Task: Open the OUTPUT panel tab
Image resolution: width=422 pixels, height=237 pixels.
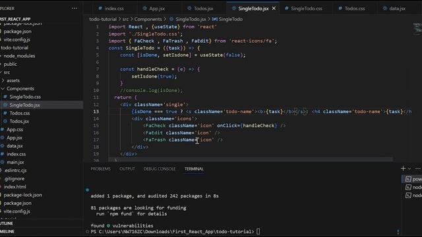Action: 127,169
